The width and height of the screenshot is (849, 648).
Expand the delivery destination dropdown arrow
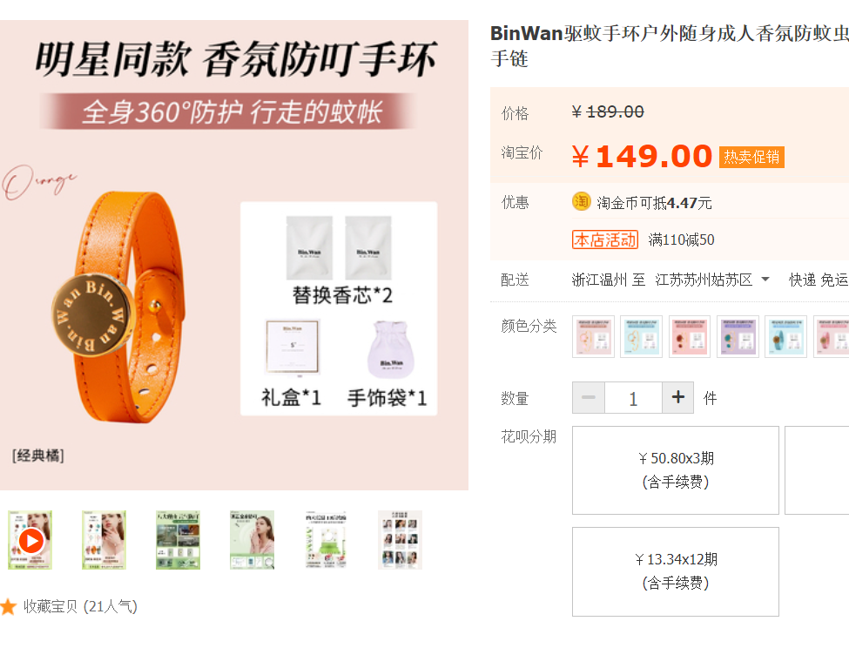[765, 280]
